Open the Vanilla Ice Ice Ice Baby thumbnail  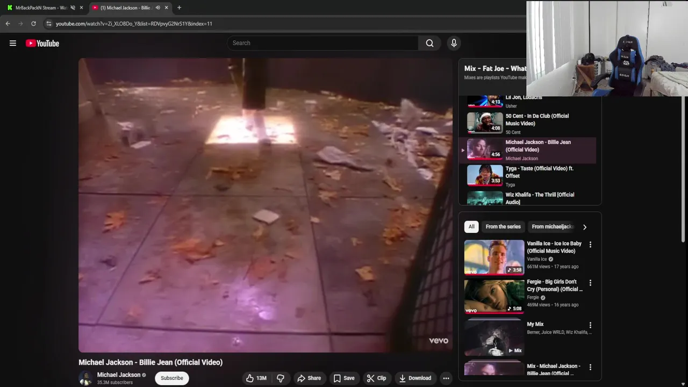(x=494, y=257)
